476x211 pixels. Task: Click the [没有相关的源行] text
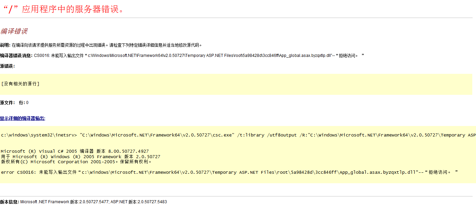20,84
